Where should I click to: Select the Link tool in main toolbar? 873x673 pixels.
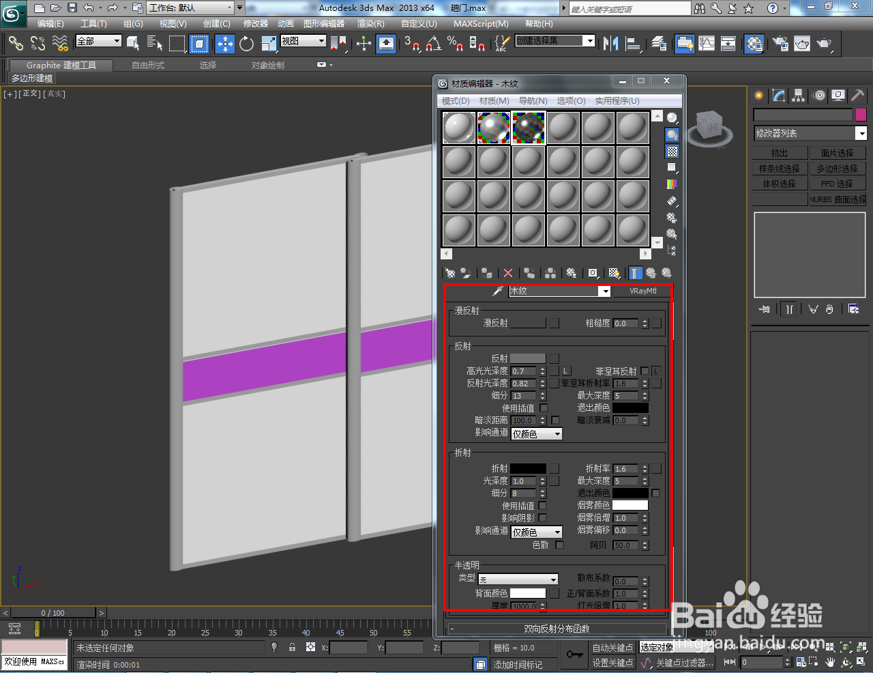point(15,44)
